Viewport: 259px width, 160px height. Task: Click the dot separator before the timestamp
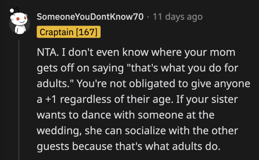click(x=147, y=17)
